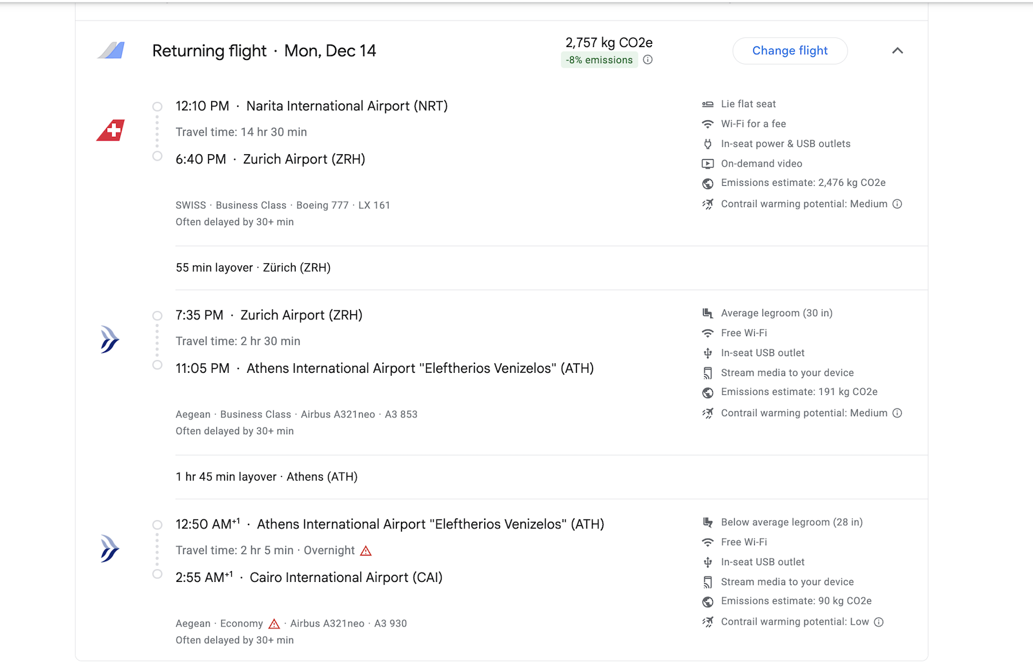Open contrail info icon for Low warming potential
This screenshot has height=669, width=1033.
[879, 622]
